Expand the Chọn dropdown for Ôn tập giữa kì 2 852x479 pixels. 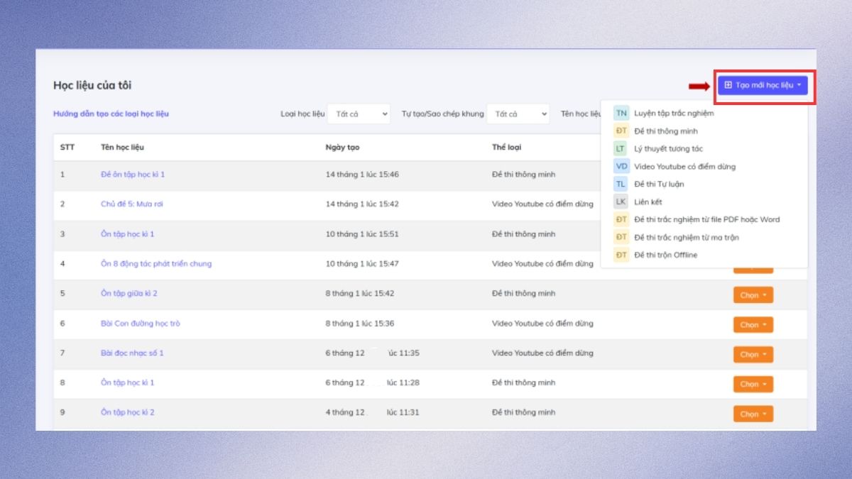point(753,295)
